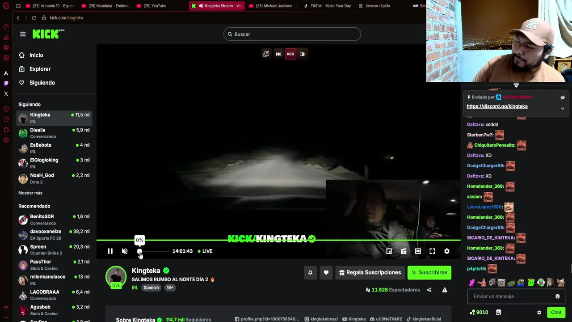This screenshot has height=322, width=572.
Task: Open Inicio in the sidebar
Action: point(36,55)
